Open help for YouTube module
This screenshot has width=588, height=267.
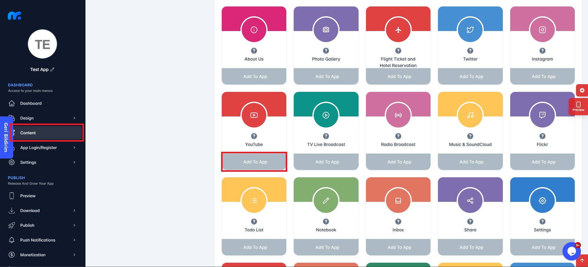pyautogui.click(x=254, y=136)
